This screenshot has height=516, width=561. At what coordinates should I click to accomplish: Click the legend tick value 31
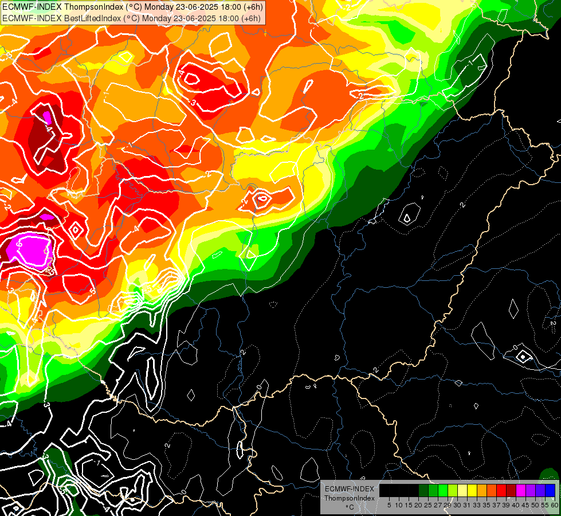click(x=467, y=505)
